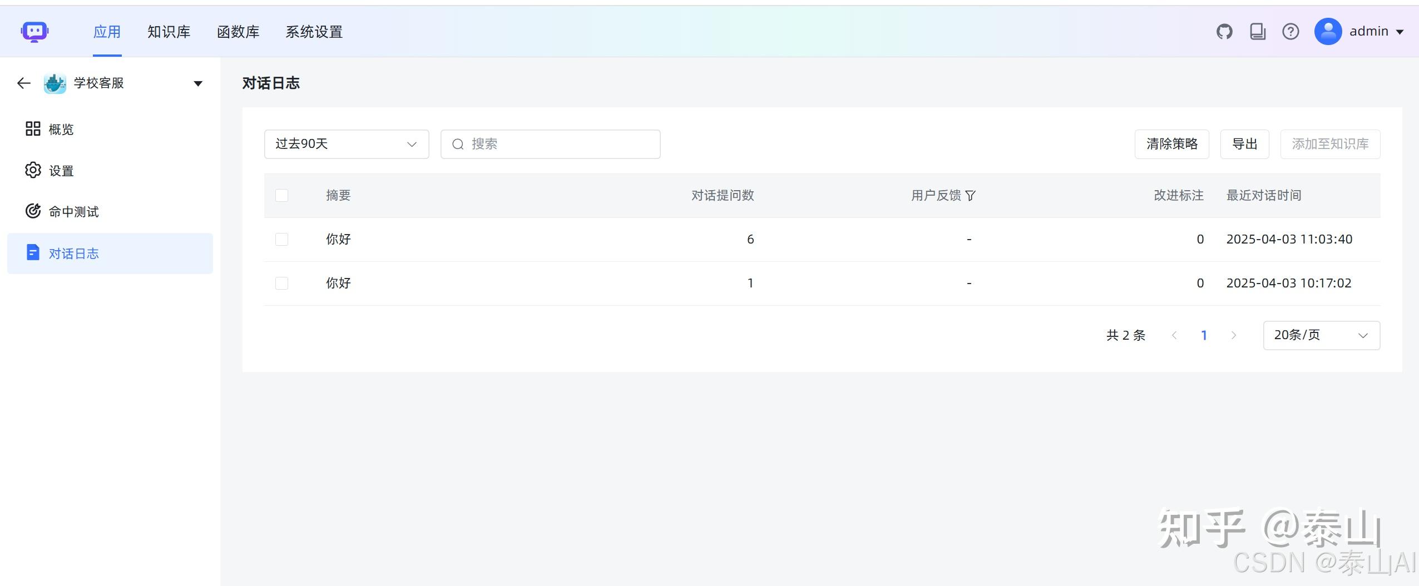Click the help question mark icon
This screenshot has height=586, width=1419.
1291,32
